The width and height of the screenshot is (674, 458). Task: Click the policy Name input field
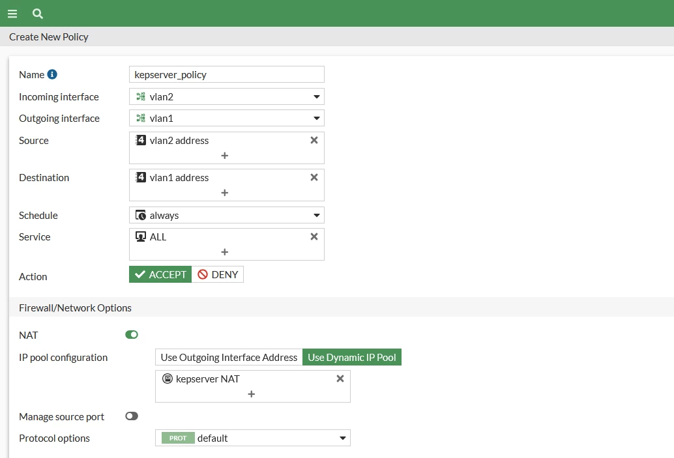point(227,74)
